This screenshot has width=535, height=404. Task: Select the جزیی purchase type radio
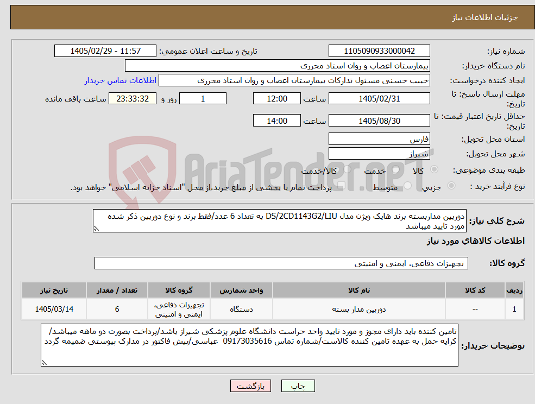[x=451, y=185]
